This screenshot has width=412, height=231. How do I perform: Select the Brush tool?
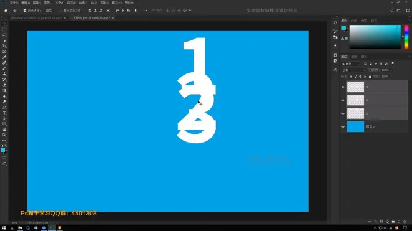pyautogui.click(x=4, y=68)
